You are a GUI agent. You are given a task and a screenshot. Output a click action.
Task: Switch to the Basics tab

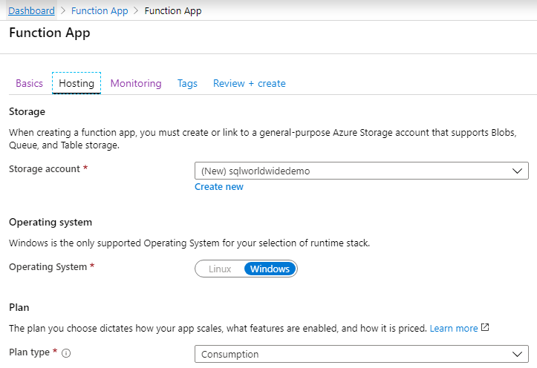(x=29, y=83)
